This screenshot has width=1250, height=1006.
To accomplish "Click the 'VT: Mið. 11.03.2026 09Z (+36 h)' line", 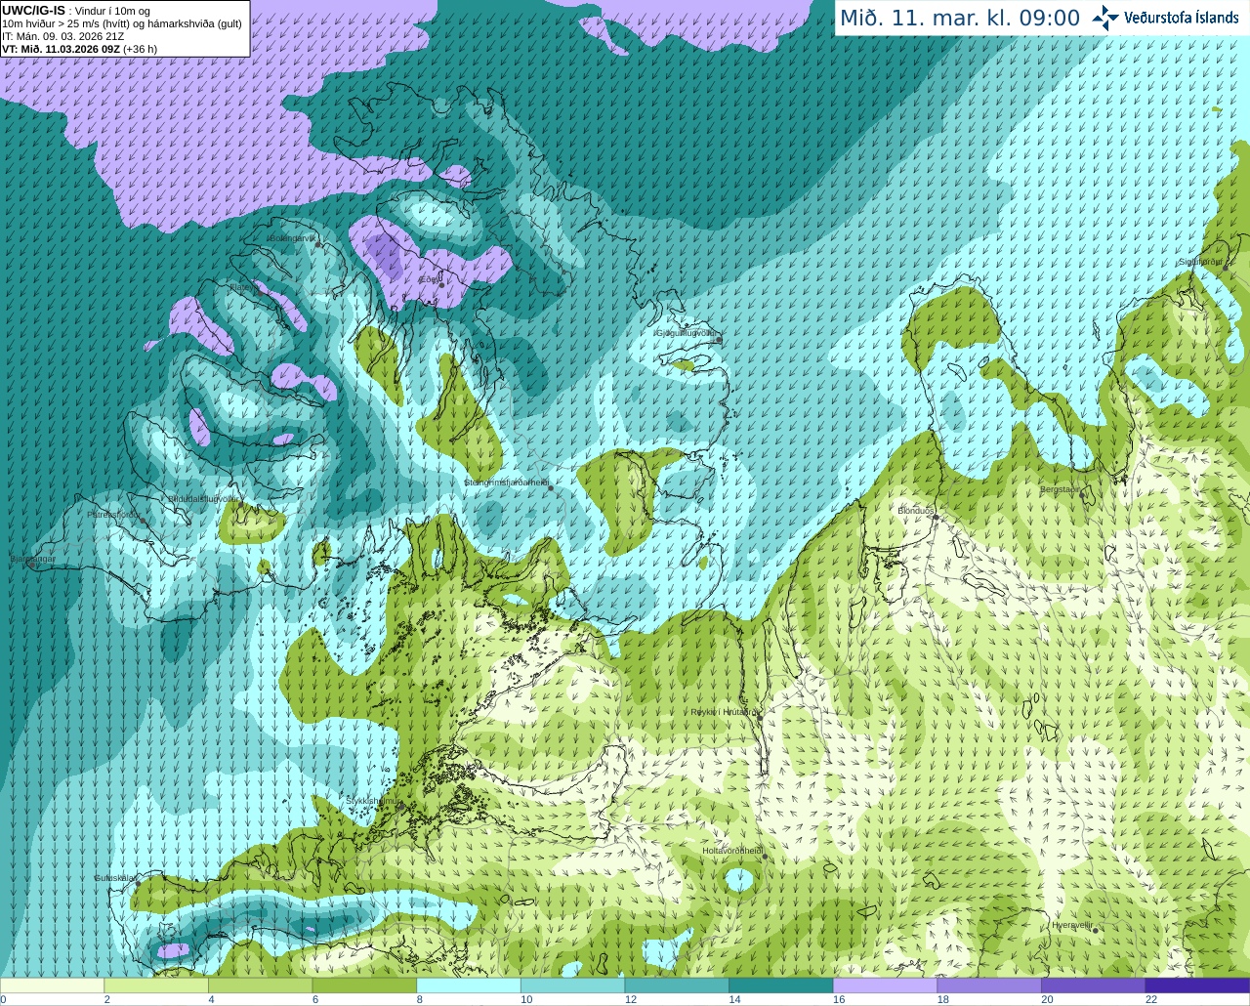I will 79,49.
